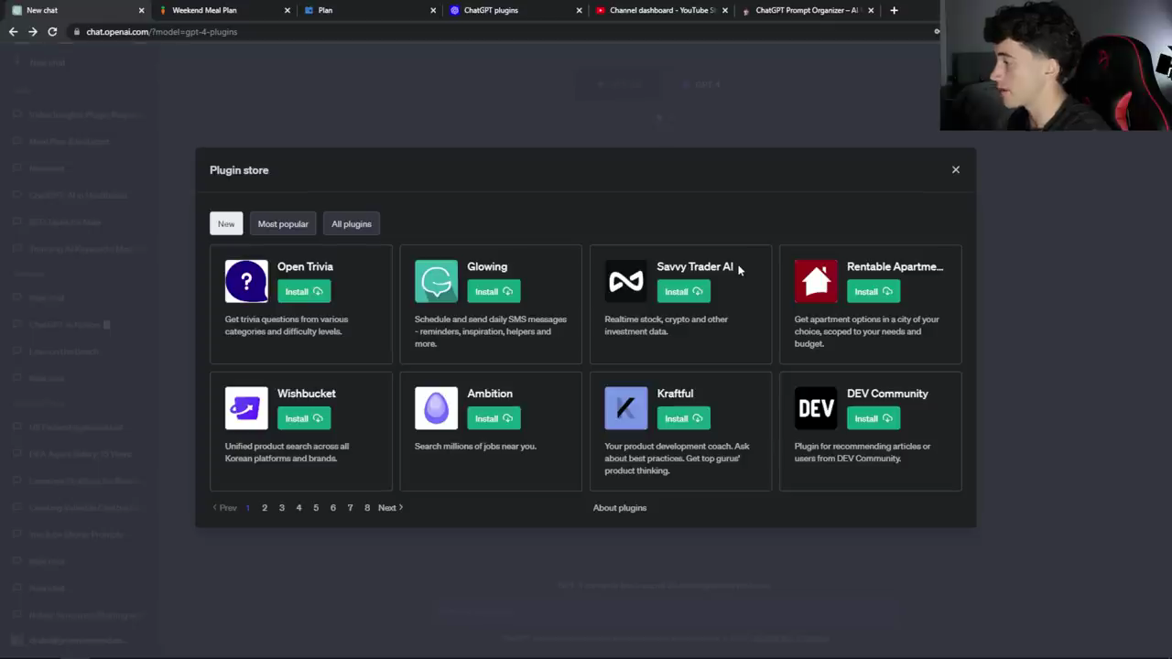
Task: Install the Ambition plugin
Action: tap(494, 418)
